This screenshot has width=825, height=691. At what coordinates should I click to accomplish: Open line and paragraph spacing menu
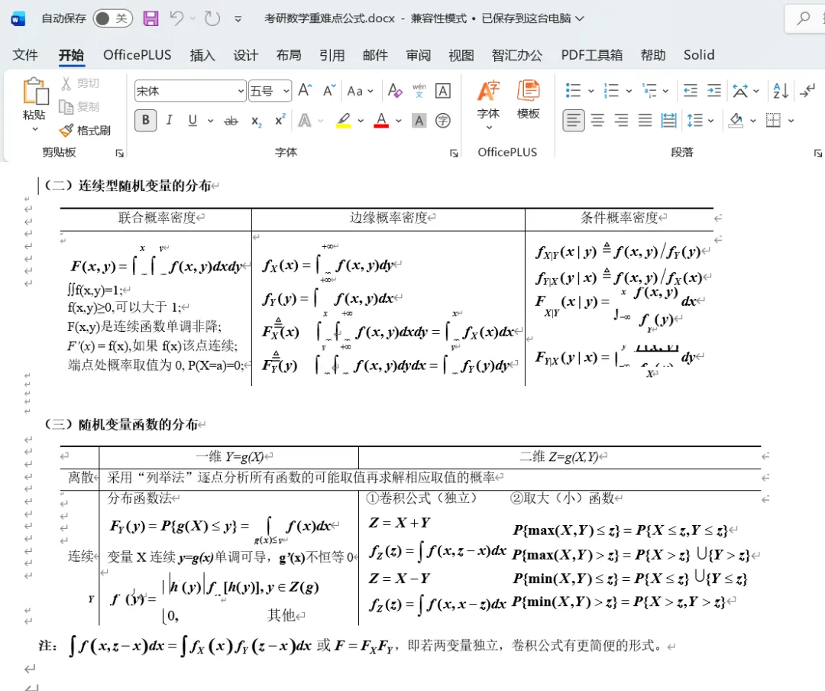pos(695,121)
